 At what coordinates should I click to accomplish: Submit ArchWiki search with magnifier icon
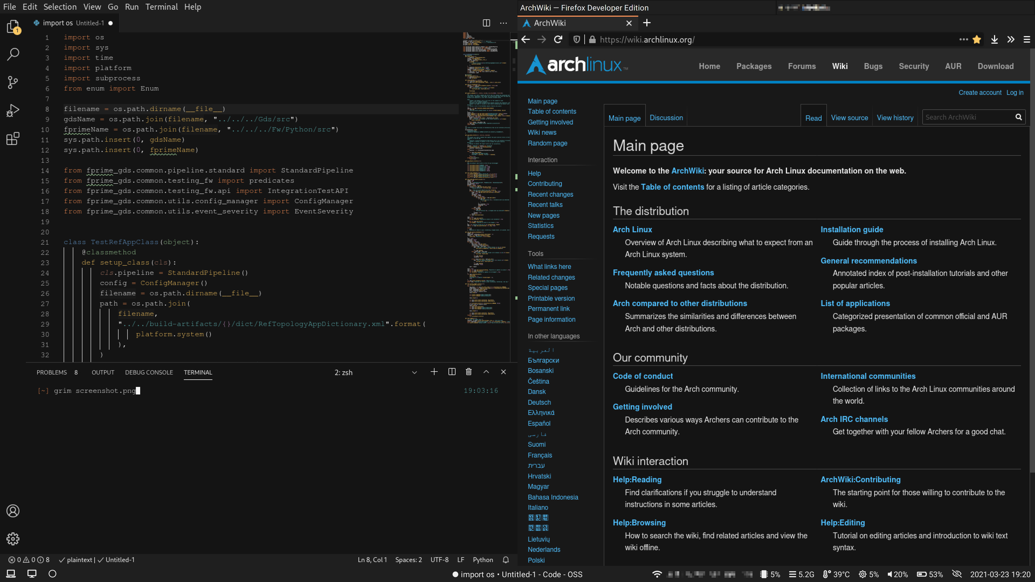1019,117
